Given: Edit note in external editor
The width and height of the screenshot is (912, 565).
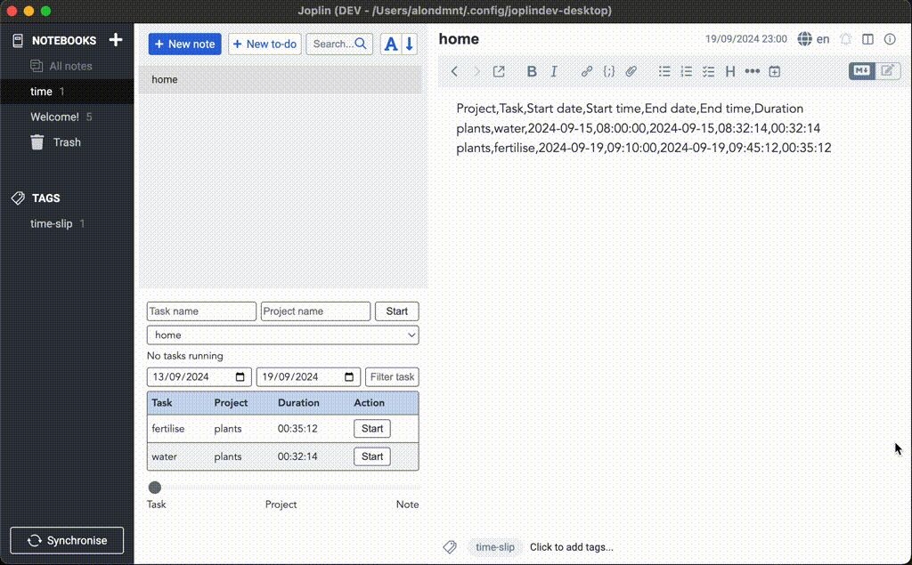Looking at the screenshot, I should tap(499, 71).
